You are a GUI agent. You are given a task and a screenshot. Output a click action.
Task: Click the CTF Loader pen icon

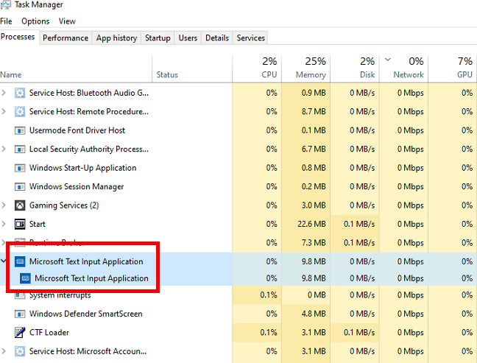click(20, 333)
